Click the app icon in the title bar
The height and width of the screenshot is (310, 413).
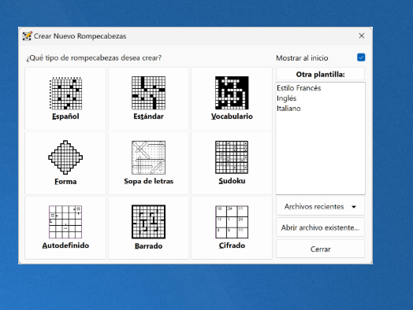(27, 36)
